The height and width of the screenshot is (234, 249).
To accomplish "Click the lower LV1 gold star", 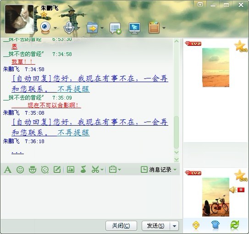I will (241, 175).
